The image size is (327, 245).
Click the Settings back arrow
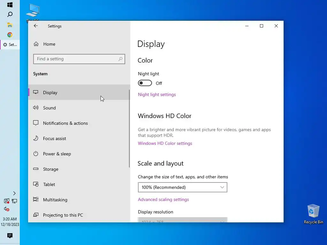(36, 26)
